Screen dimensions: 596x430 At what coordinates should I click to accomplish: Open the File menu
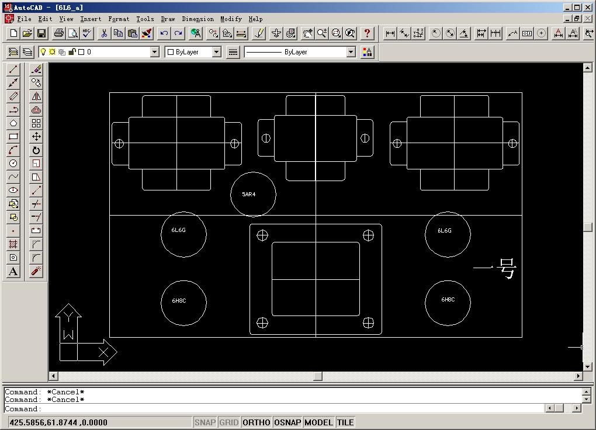[x=25, y=19]
